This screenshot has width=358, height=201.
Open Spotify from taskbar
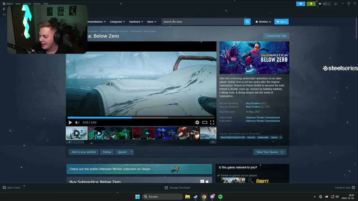[x=220, y=197]
